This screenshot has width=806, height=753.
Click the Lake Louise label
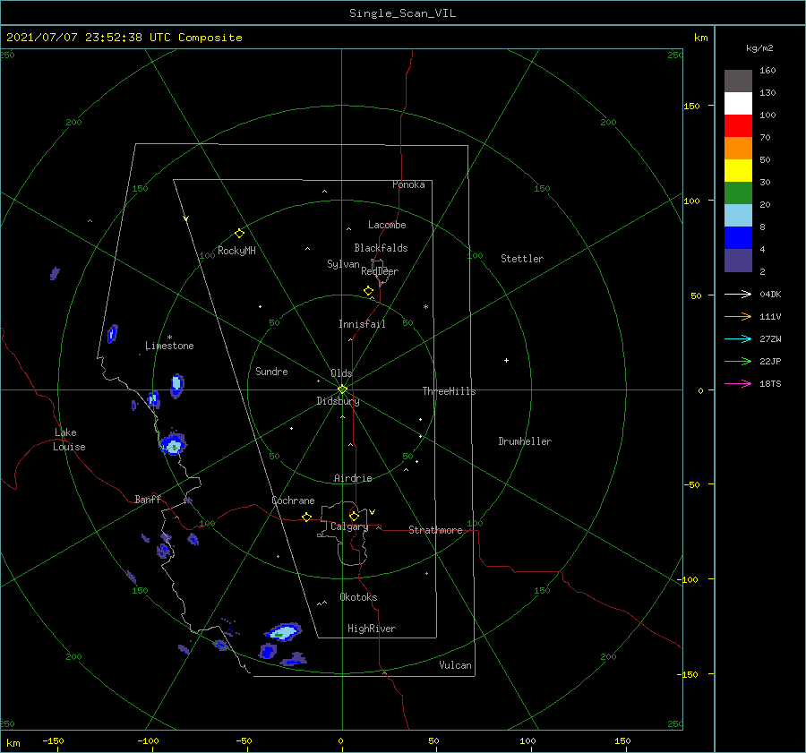pos(69,440)
